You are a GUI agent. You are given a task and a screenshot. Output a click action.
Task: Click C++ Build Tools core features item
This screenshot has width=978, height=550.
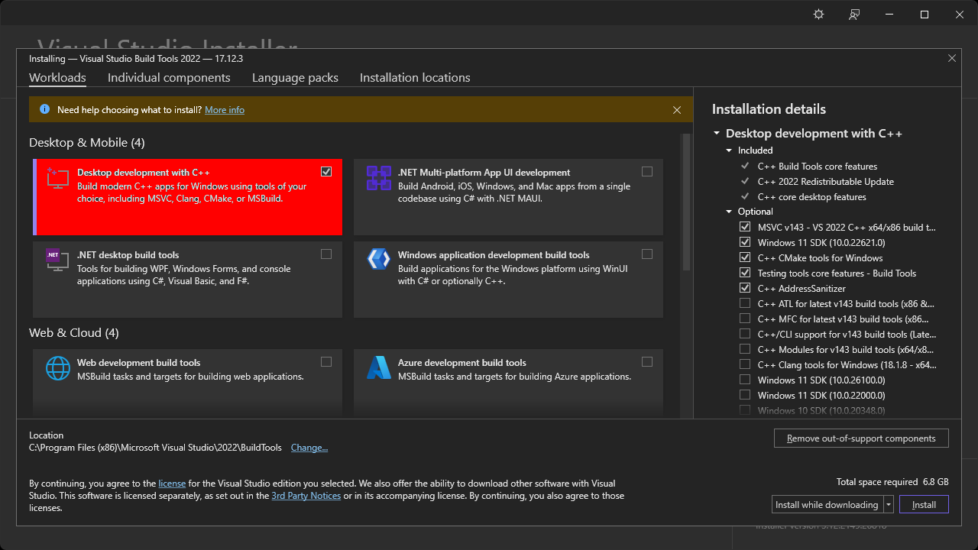point(818,166)
